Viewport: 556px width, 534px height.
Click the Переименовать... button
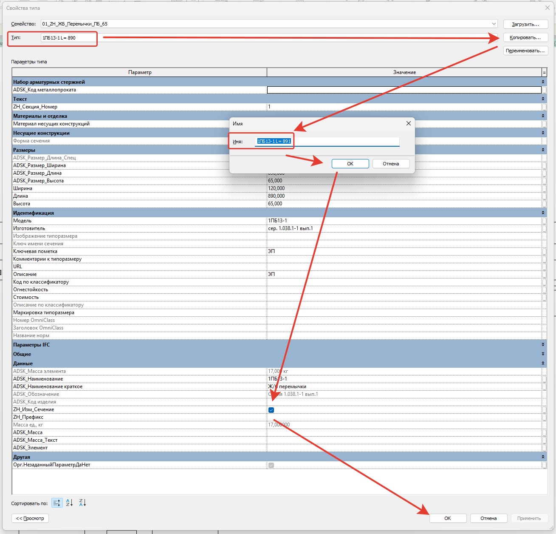coord(525,51)
